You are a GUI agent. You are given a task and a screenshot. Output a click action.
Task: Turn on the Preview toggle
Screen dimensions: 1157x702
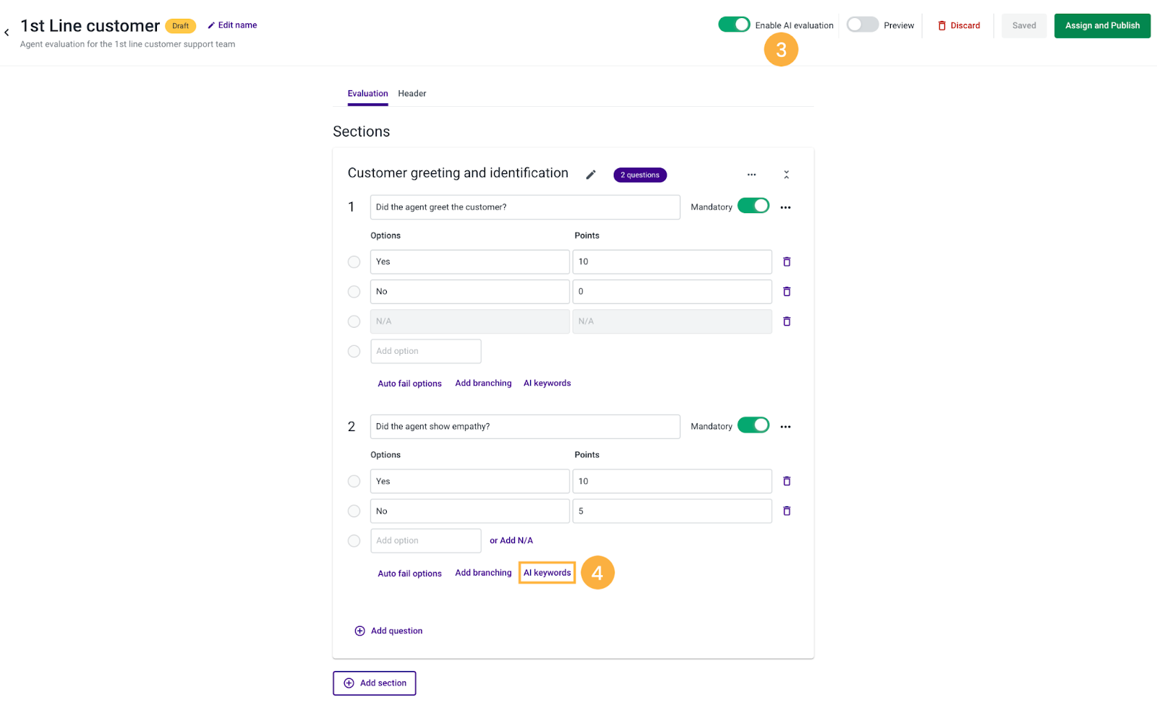pyautogui.click(x=863, y=25)
